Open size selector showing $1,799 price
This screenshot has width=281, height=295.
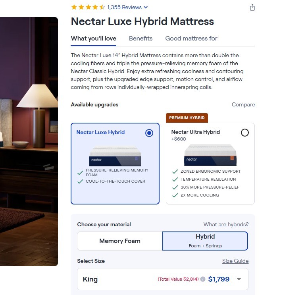pos(163,279)
